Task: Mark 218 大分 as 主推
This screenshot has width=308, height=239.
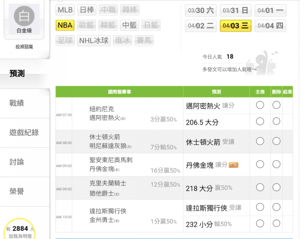Action: coord(260,188)
